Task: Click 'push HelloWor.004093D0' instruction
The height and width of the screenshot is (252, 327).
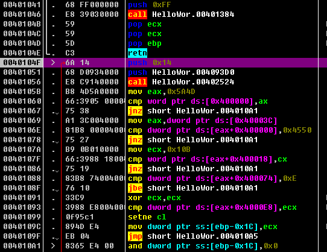Action: pyautogui.click(x=181, y=72)
